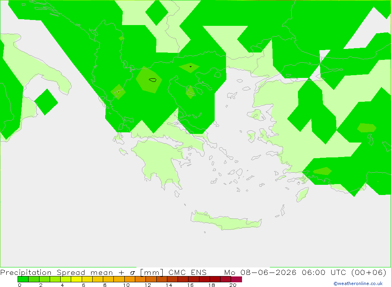Select the legend swatch between 14 and 15
This screenshot has height=287, width=391.
172,279
